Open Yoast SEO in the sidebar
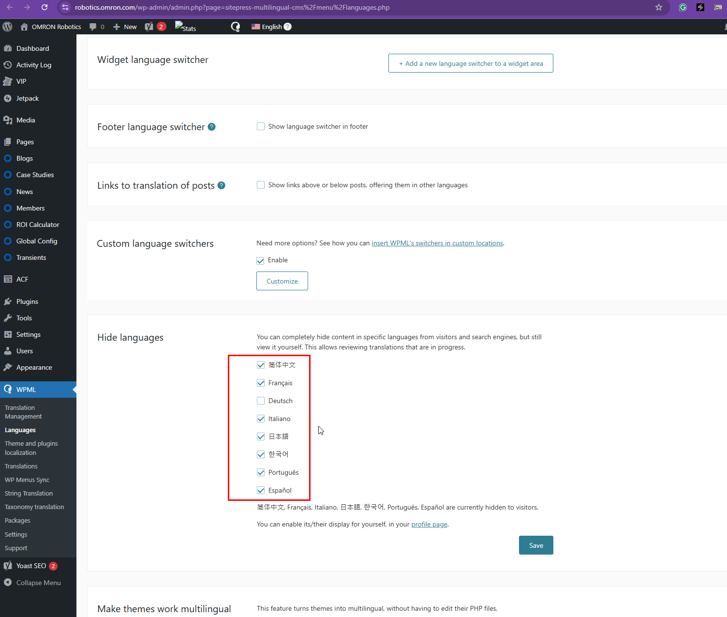The width and height of the screenshot is (727, 617). [x=38, y=566]
